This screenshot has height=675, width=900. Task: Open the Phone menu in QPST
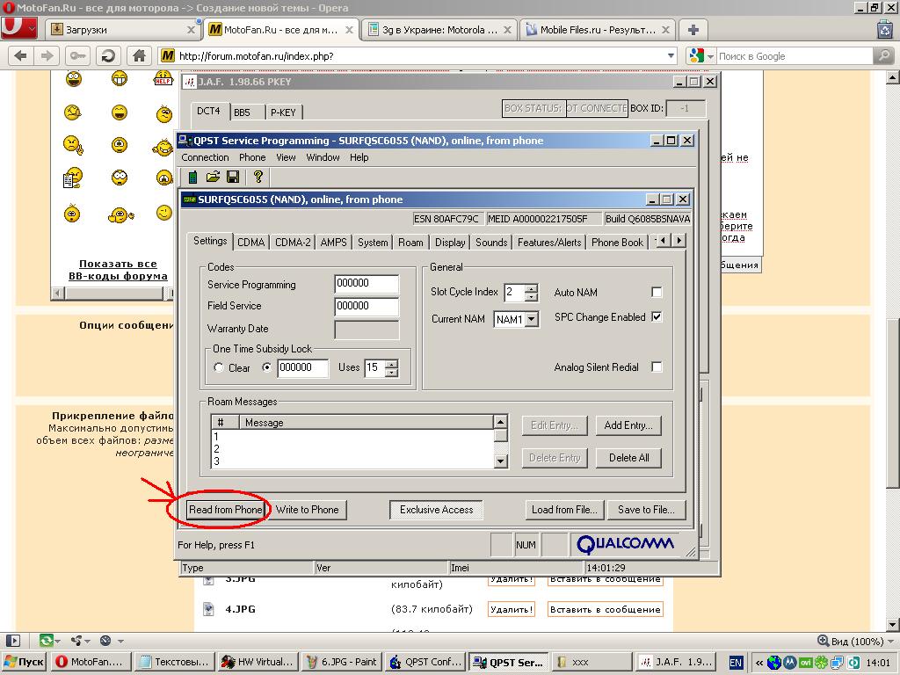252,157
